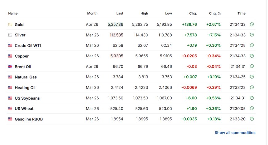Select Natural Gas high value 3.813
Screen dimensions: 268x145
click(143, 77)
